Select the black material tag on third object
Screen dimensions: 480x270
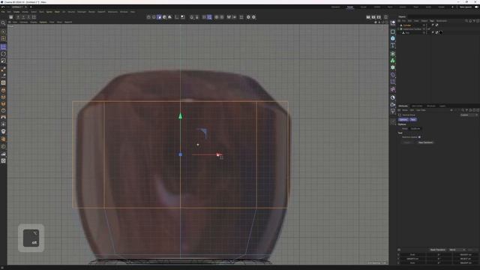441,32
